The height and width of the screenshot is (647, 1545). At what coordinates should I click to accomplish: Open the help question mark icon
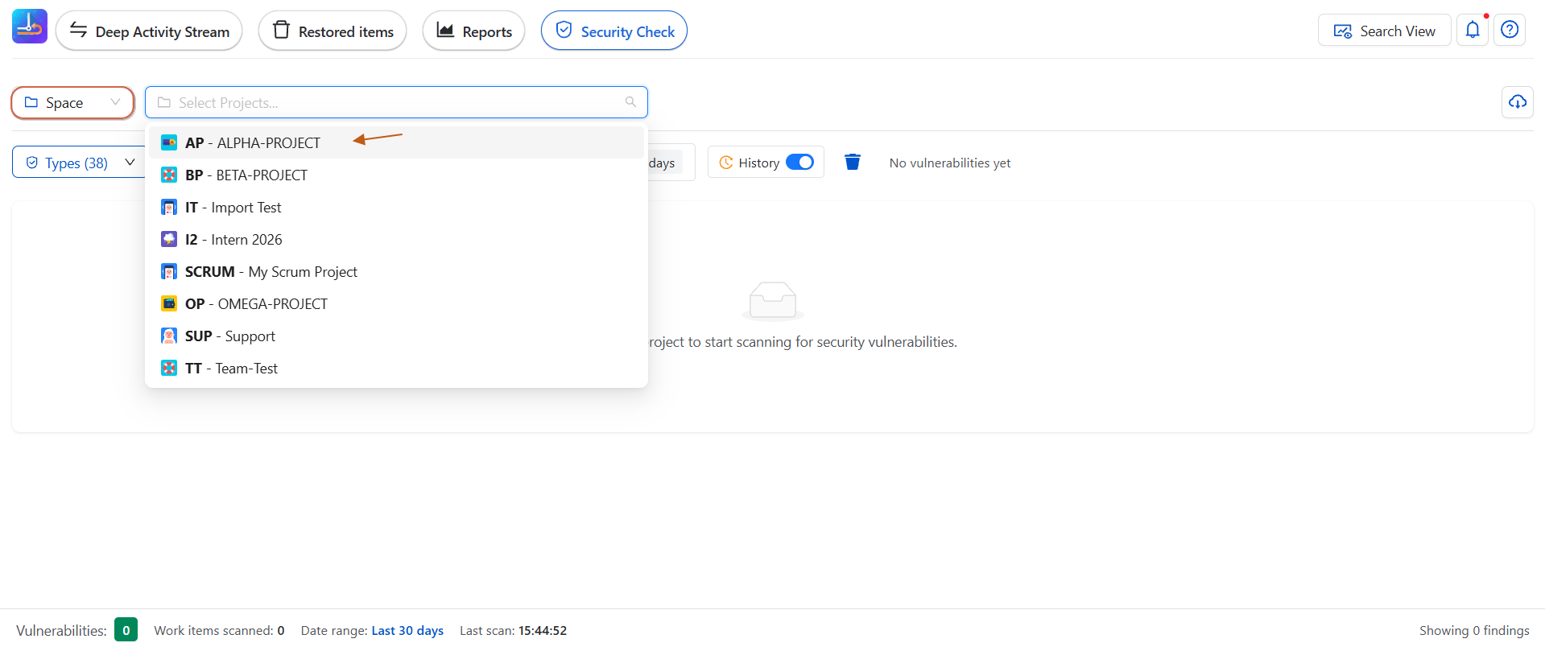1510,31
